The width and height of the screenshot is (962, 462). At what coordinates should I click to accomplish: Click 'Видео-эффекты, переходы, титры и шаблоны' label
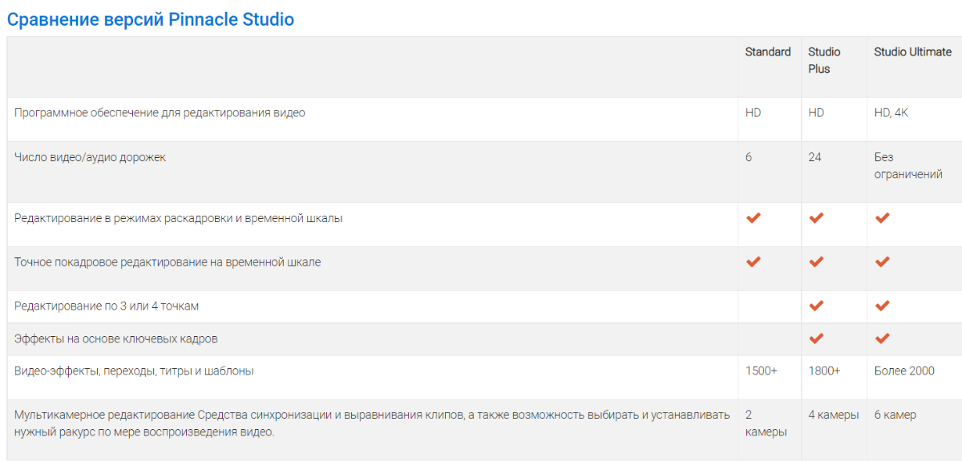pyautogui.click(x=135, y=371)
